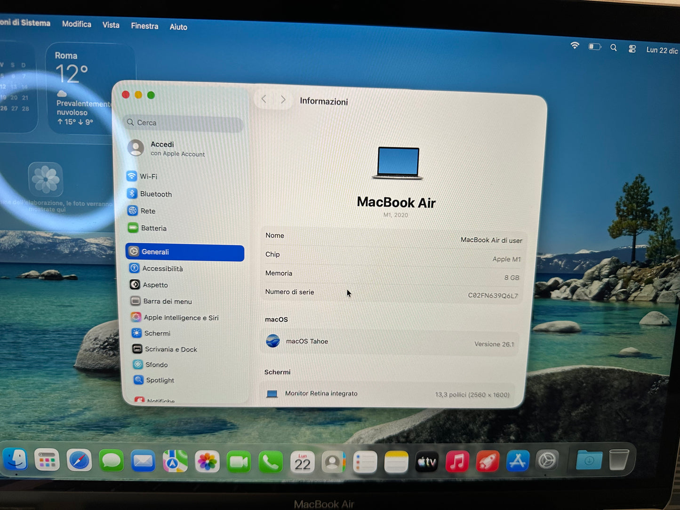The image size is (680, 510).
Task: Click the Cerca search field
Action: [x=184, y=123]
